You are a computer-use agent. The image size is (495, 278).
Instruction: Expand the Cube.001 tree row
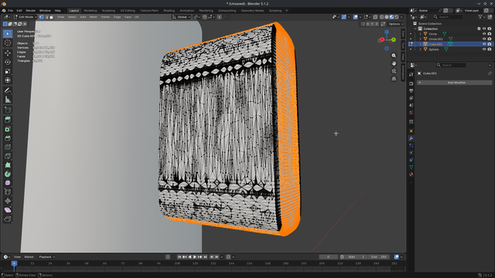coord(420,44)
